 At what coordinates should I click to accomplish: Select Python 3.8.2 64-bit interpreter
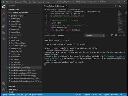tap(9, 95)
